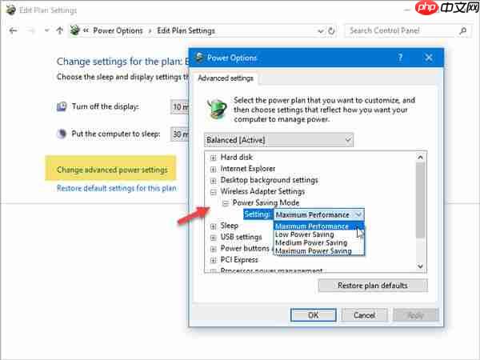Click Restore default settings for this plan

tap(117, 188)
